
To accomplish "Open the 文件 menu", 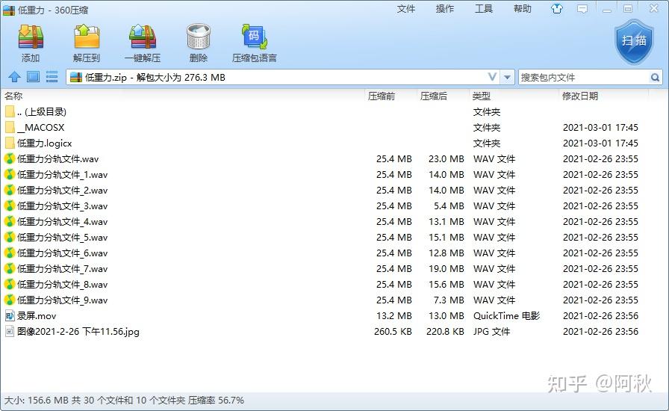I will 405,8.
